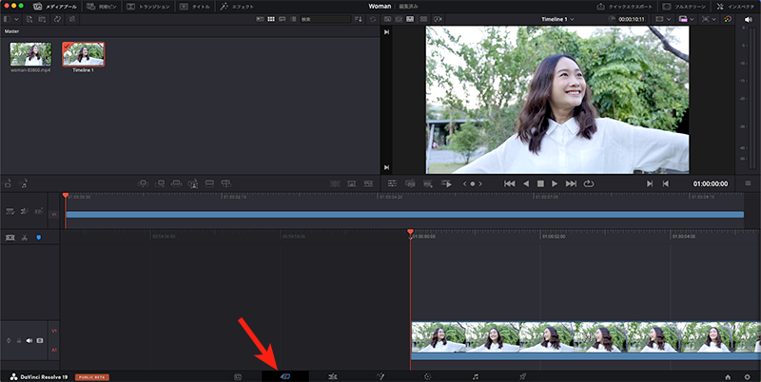Open the トランジション panel

click(x=148, y=7)
